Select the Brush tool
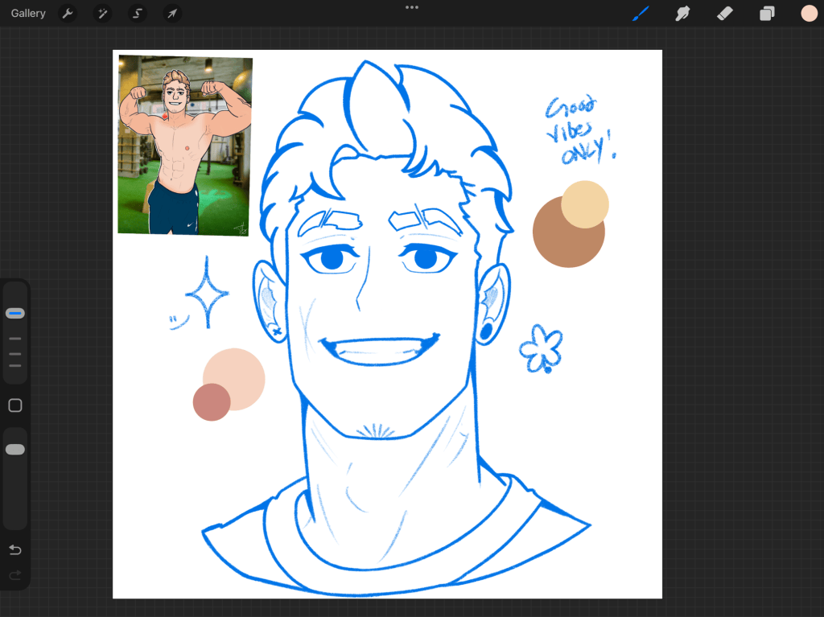Viewport: 824px width, 617px height. pos(641,13)
